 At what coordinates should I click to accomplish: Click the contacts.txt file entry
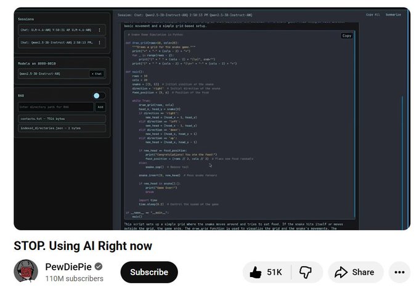coord(62,119)
